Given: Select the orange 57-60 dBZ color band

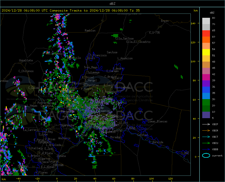Looking at the screenshot, I should pos(206,40).
